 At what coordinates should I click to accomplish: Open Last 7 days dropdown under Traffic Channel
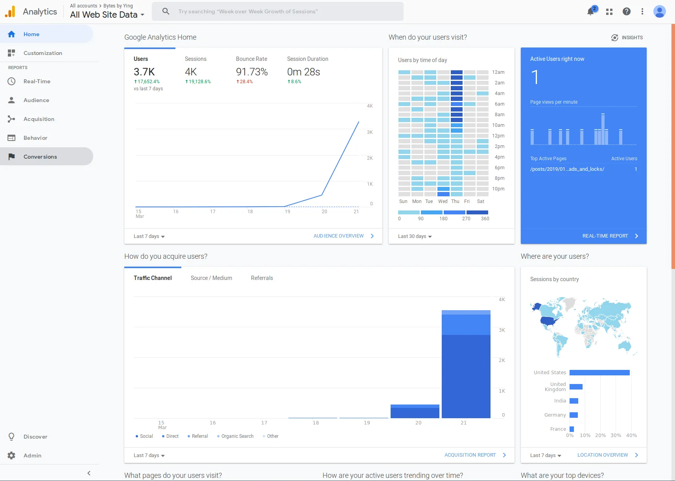click(149, 455)
